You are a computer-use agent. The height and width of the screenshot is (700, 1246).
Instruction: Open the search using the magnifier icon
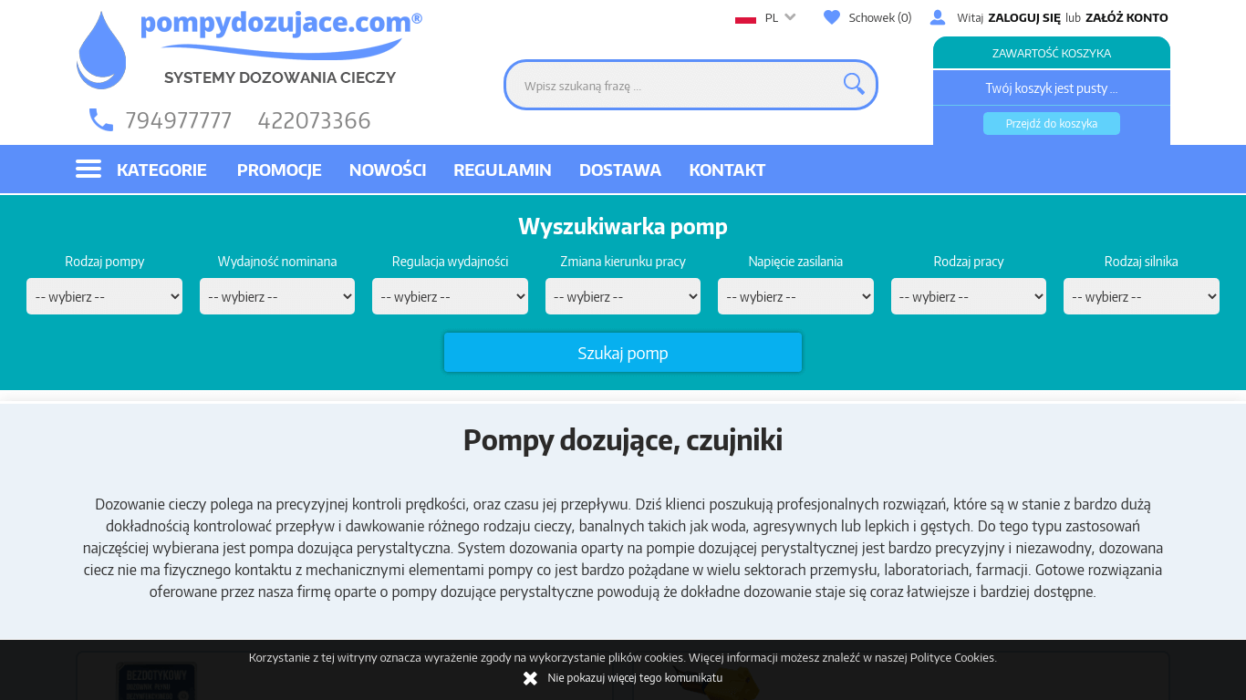point(853,83)
